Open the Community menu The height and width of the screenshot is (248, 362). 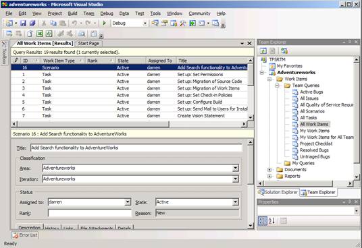(x=199, y=13)
